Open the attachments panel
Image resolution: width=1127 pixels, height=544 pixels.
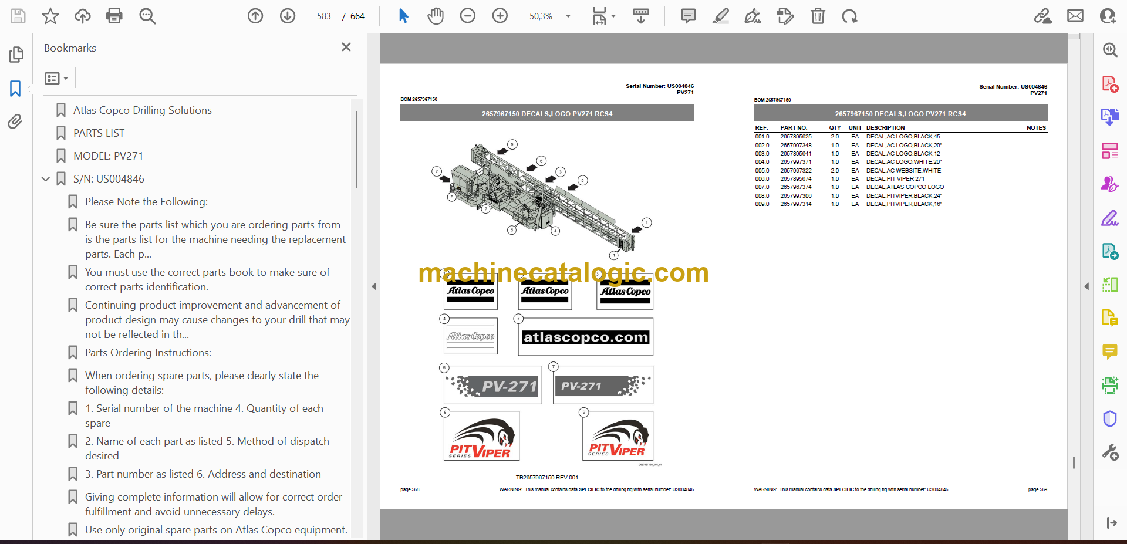point(15,121)
